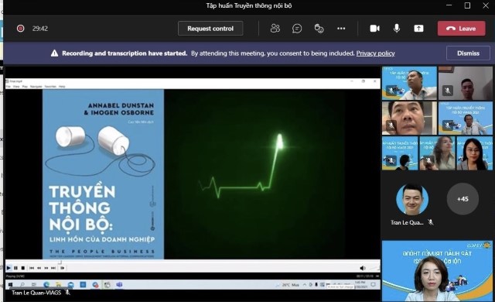Image resolution: width=495 pixels, height=302 pixels.
Task: Select the participant tile with grey wall background
Action: click(x=466, y=83)
